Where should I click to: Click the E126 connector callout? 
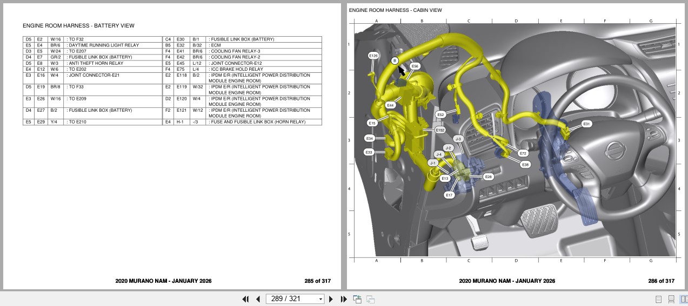click(373, 56)
